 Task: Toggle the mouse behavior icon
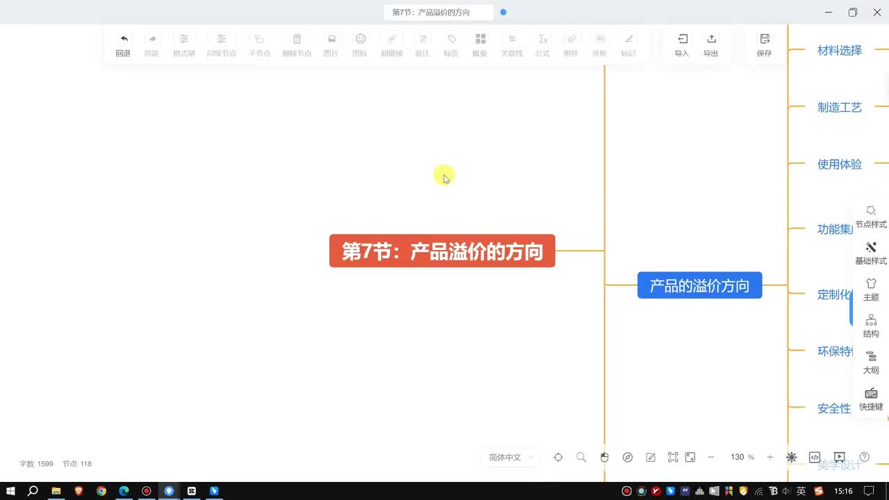tap(604, 457)
